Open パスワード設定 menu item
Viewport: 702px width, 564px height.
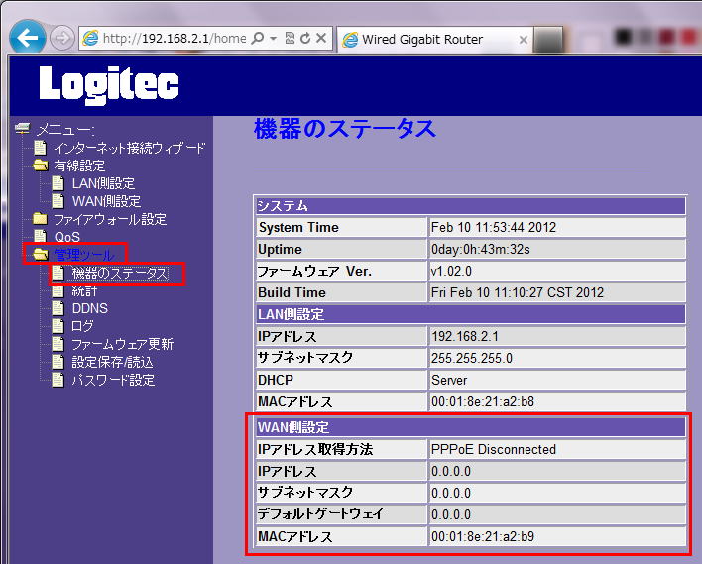click(113, 380)
